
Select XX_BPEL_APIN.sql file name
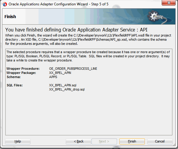click(x=63, y=85)
